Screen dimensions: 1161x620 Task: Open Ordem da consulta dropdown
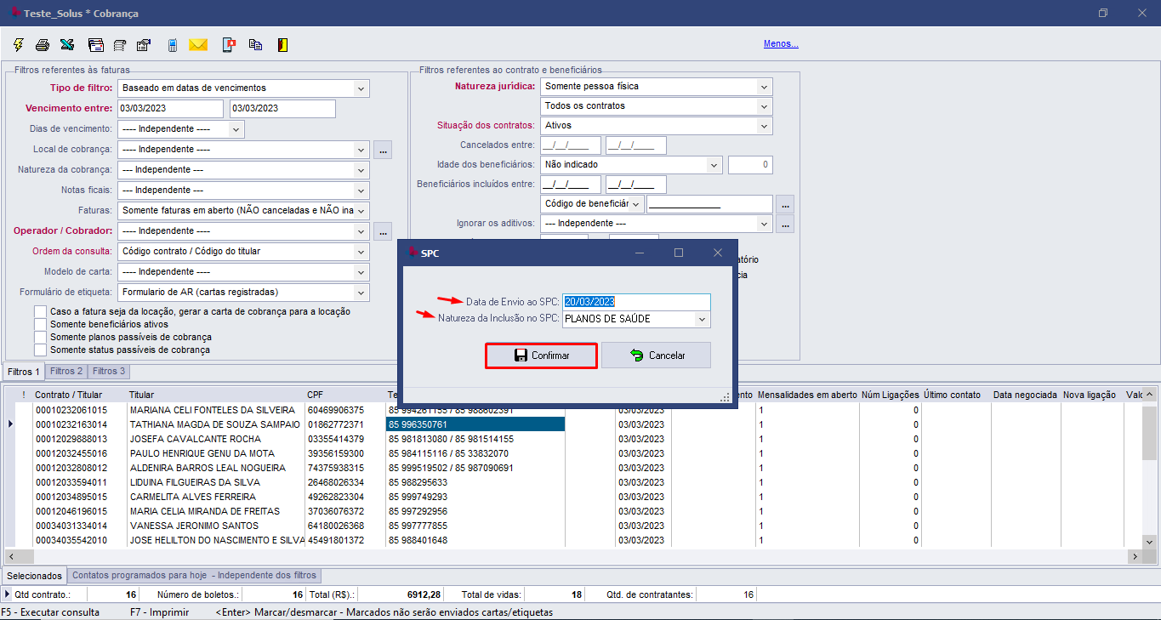[x=361, y=252]
